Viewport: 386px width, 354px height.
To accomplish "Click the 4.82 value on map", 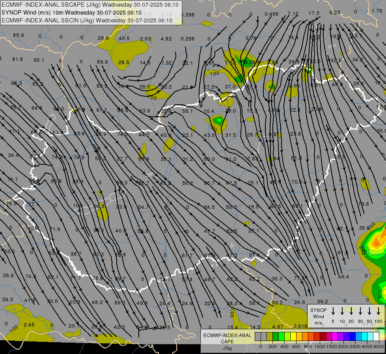I will click(x=166, y=39).
